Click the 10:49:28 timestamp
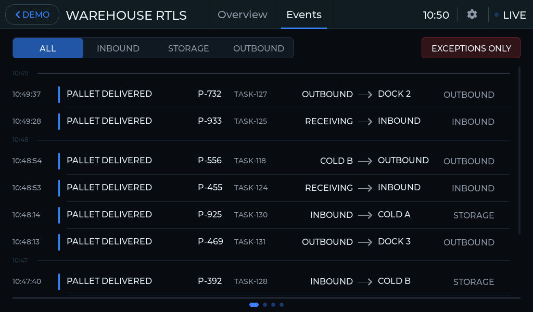This screenshot has width=533, height=312. (x=27, y=121)
